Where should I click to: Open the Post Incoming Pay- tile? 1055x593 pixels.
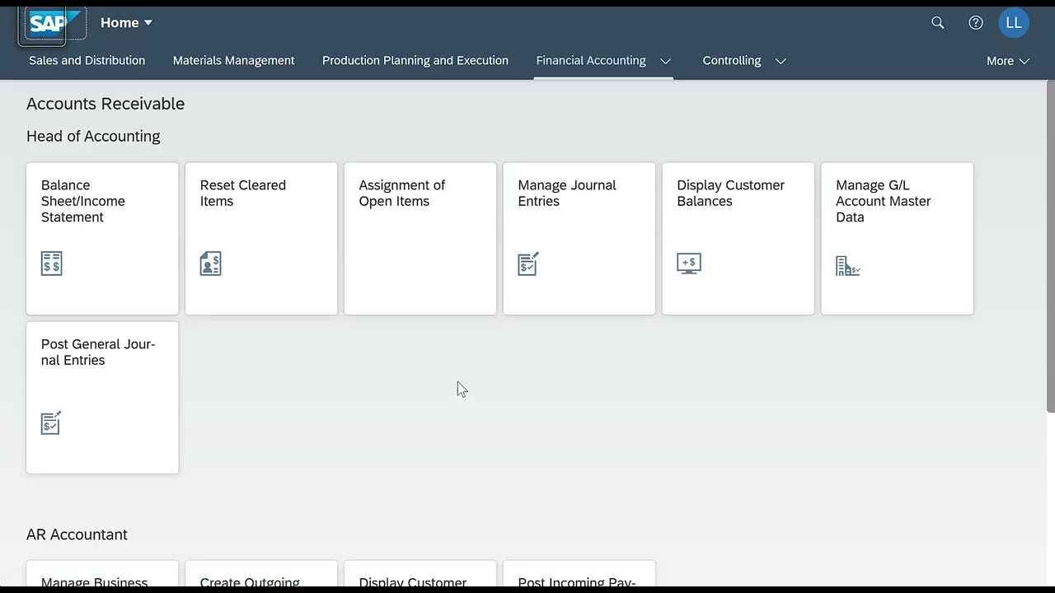click(x=579, y=575)
